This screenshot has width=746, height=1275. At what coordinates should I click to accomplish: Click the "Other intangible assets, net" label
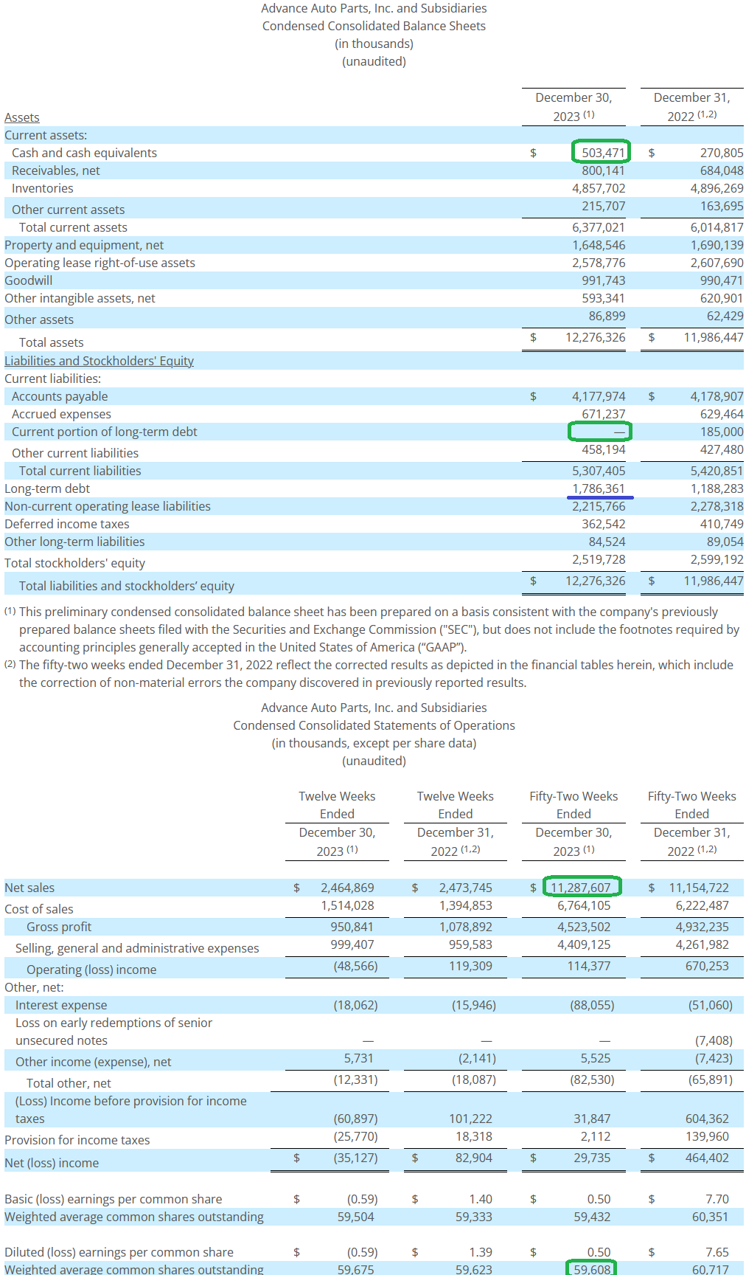coord(80,298)
